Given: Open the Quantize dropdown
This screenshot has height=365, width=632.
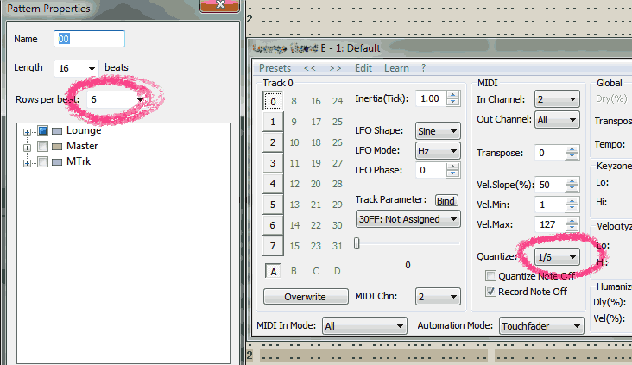Looking at the screenshot, I should [x=572, y=257].
